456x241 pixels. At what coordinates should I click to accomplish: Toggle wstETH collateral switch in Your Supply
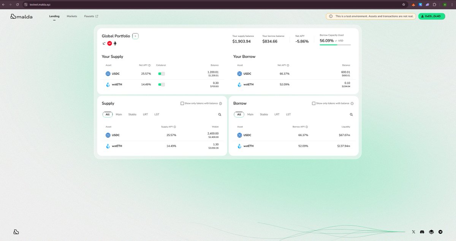tap(161, 84)
